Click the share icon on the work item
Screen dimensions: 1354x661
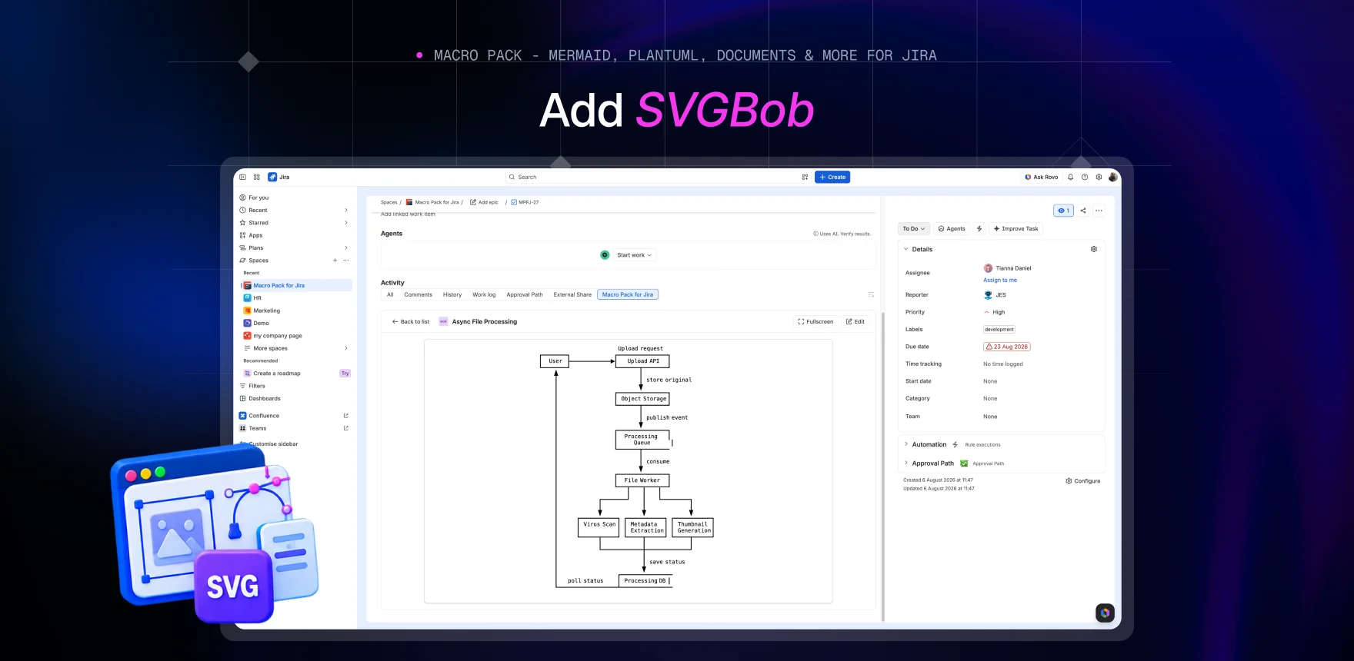[x=1083, y=211]
